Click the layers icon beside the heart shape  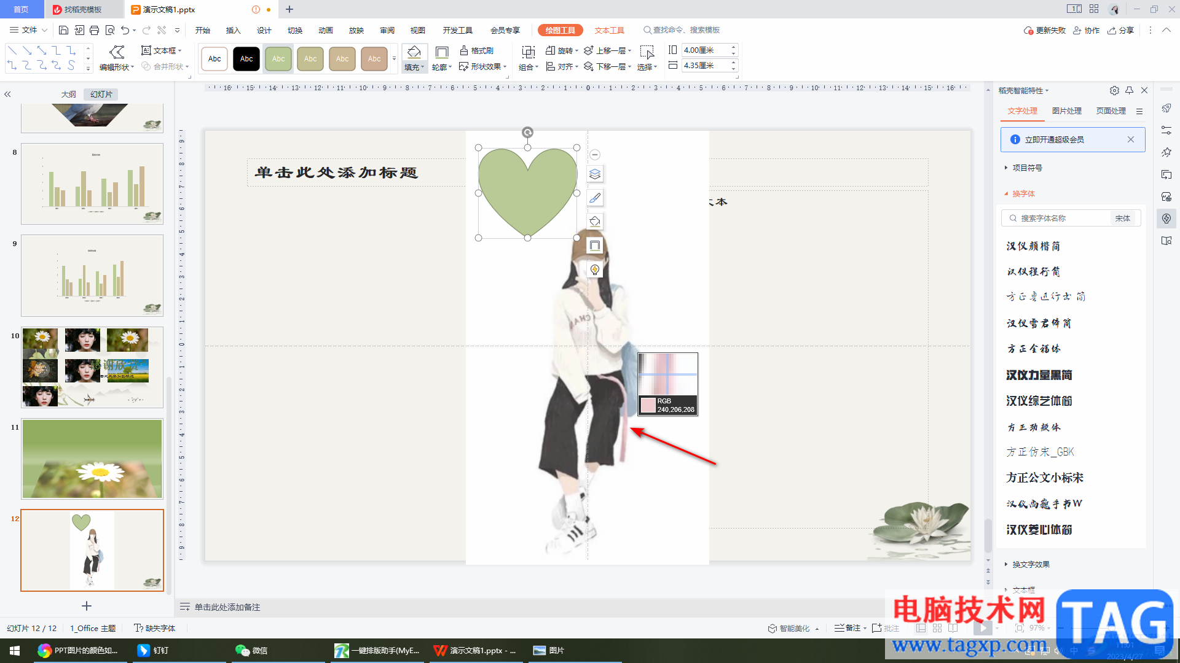pyautogui.click(x=594, y=174)
